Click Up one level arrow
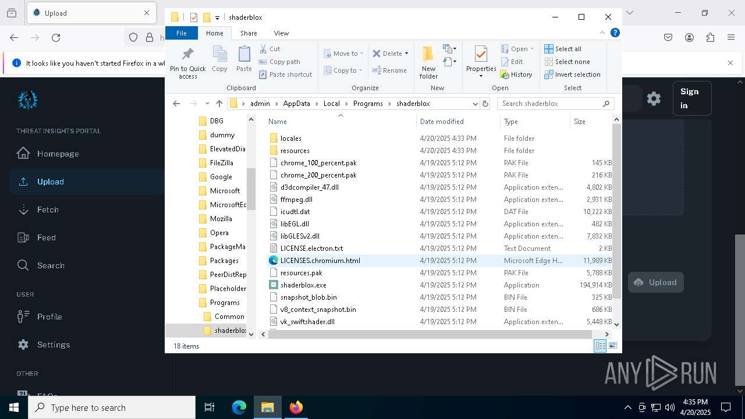Image resolution: width=745 pixels, height=419 pixels. [x=219, y=104]
